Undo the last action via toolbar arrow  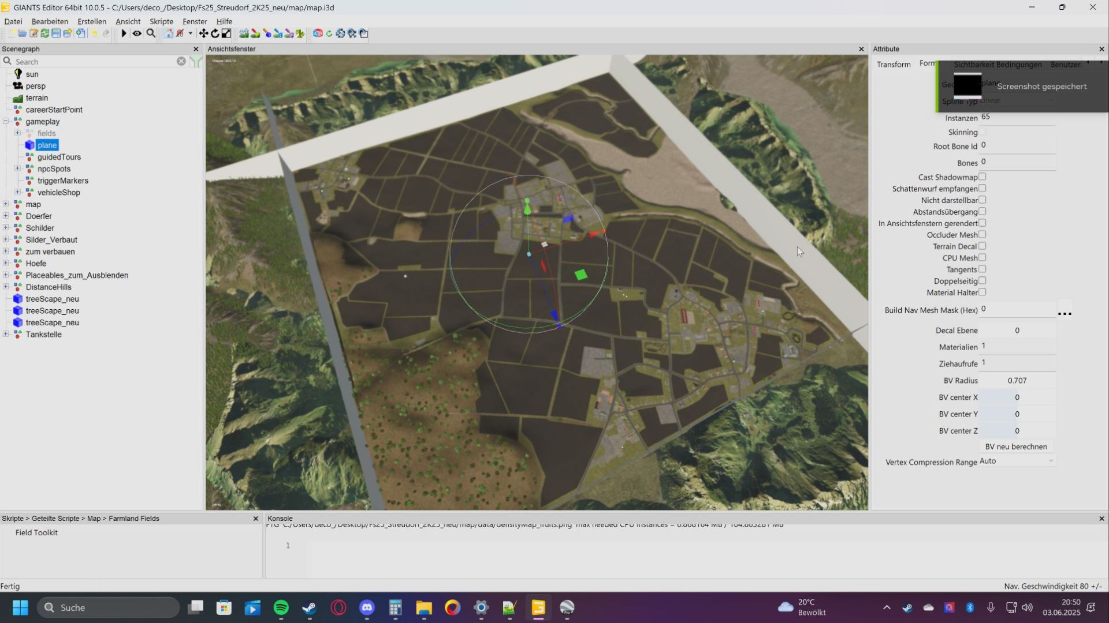[x=95, y=33]
